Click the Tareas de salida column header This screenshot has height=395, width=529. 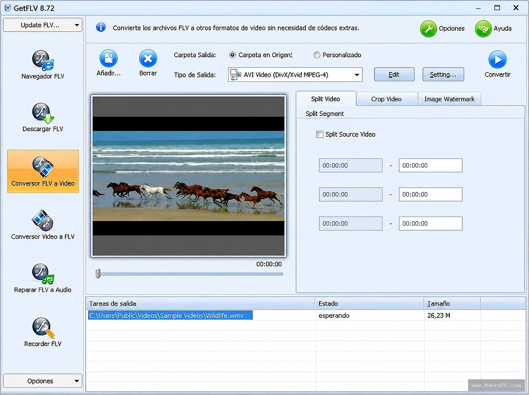201,304
